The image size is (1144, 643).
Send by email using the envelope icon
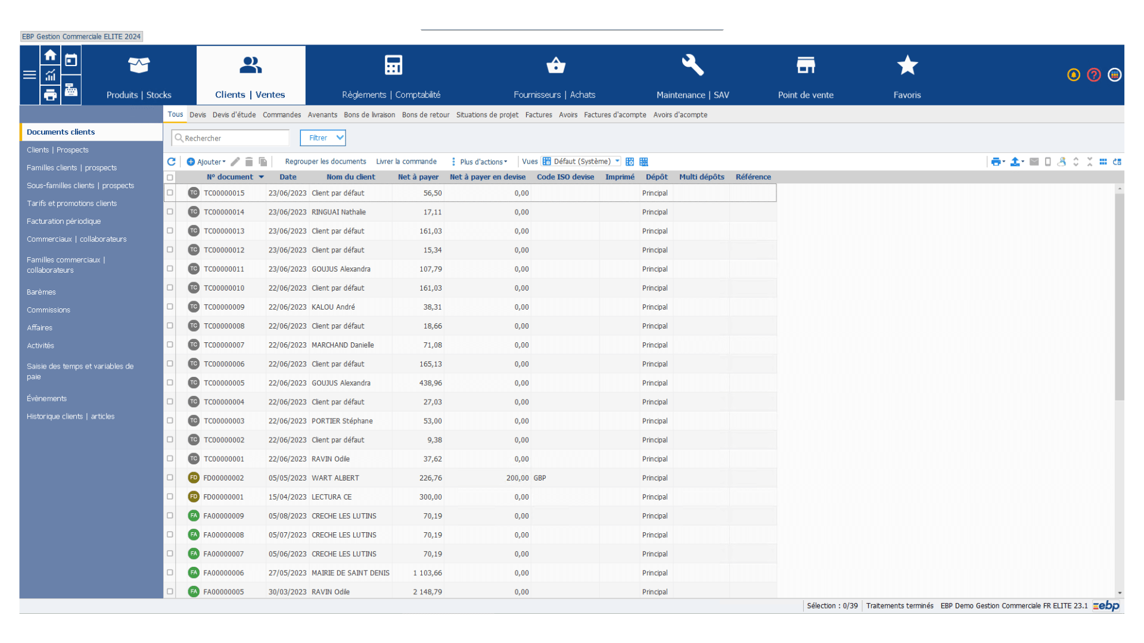[1034, 161]
